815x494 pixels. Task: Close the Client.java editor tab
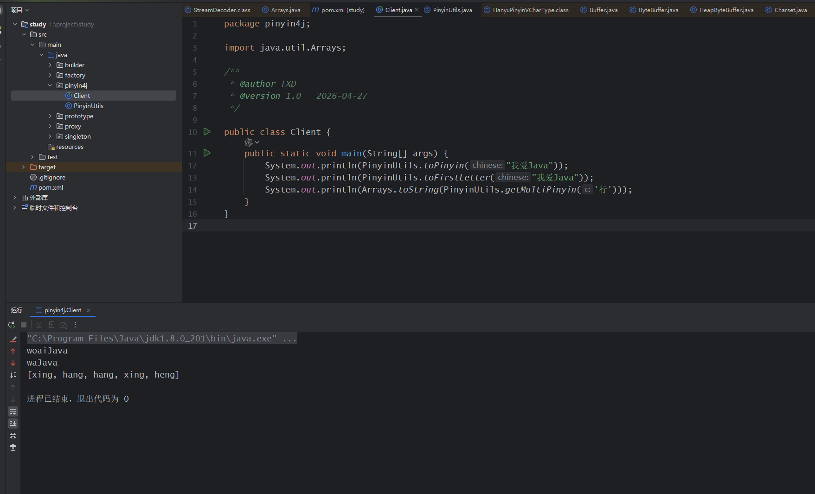pos(417,10)
